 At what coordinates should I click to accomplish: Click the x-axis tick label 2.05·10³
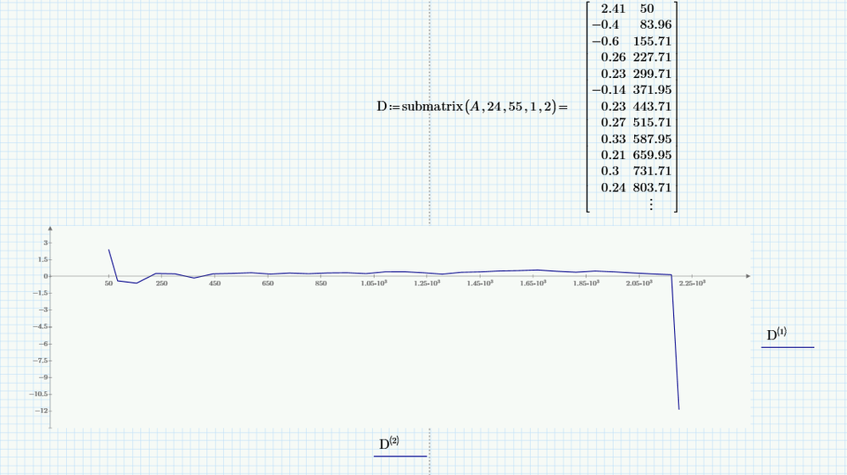638,283
